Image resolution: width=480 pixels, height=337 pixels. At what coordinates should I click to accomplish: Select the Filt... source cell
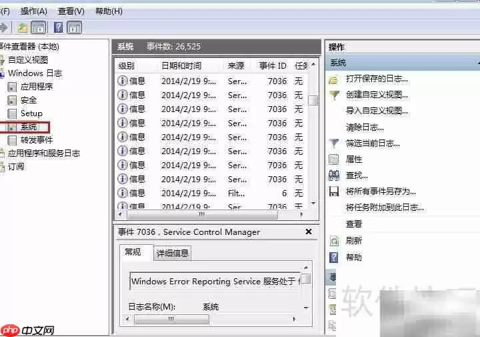236,194
